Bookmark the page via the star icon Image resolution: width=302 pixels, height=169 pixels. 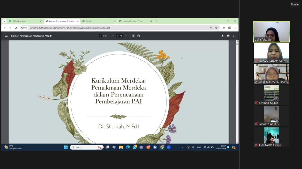tap(216, 27)
